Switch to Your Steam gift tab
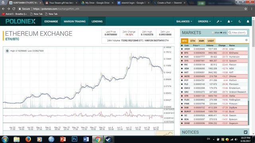This screenshot has width=255, height=143. pyautogui.click(x=61, y=3)
